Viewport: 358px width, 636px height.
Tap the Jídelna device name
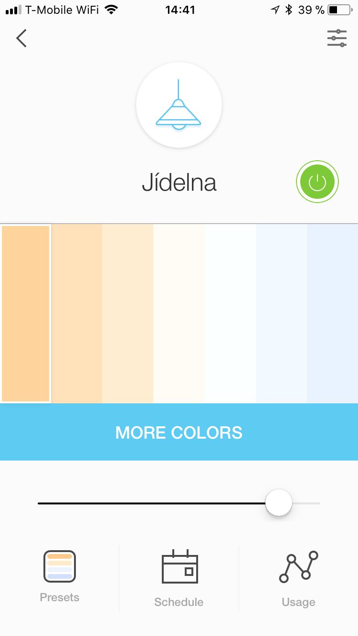(179, 183)
